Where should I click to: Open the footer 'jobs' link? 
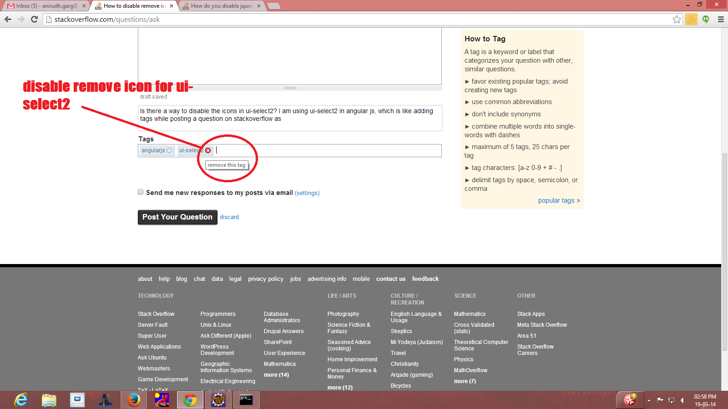click(296, 279)
